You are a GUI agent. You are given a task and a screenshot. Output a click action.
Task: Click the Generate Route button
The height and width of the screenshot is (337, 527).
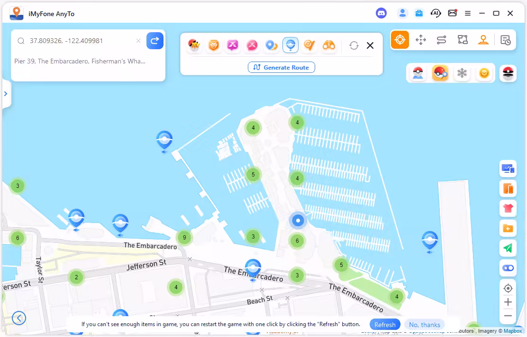[281, 67]
